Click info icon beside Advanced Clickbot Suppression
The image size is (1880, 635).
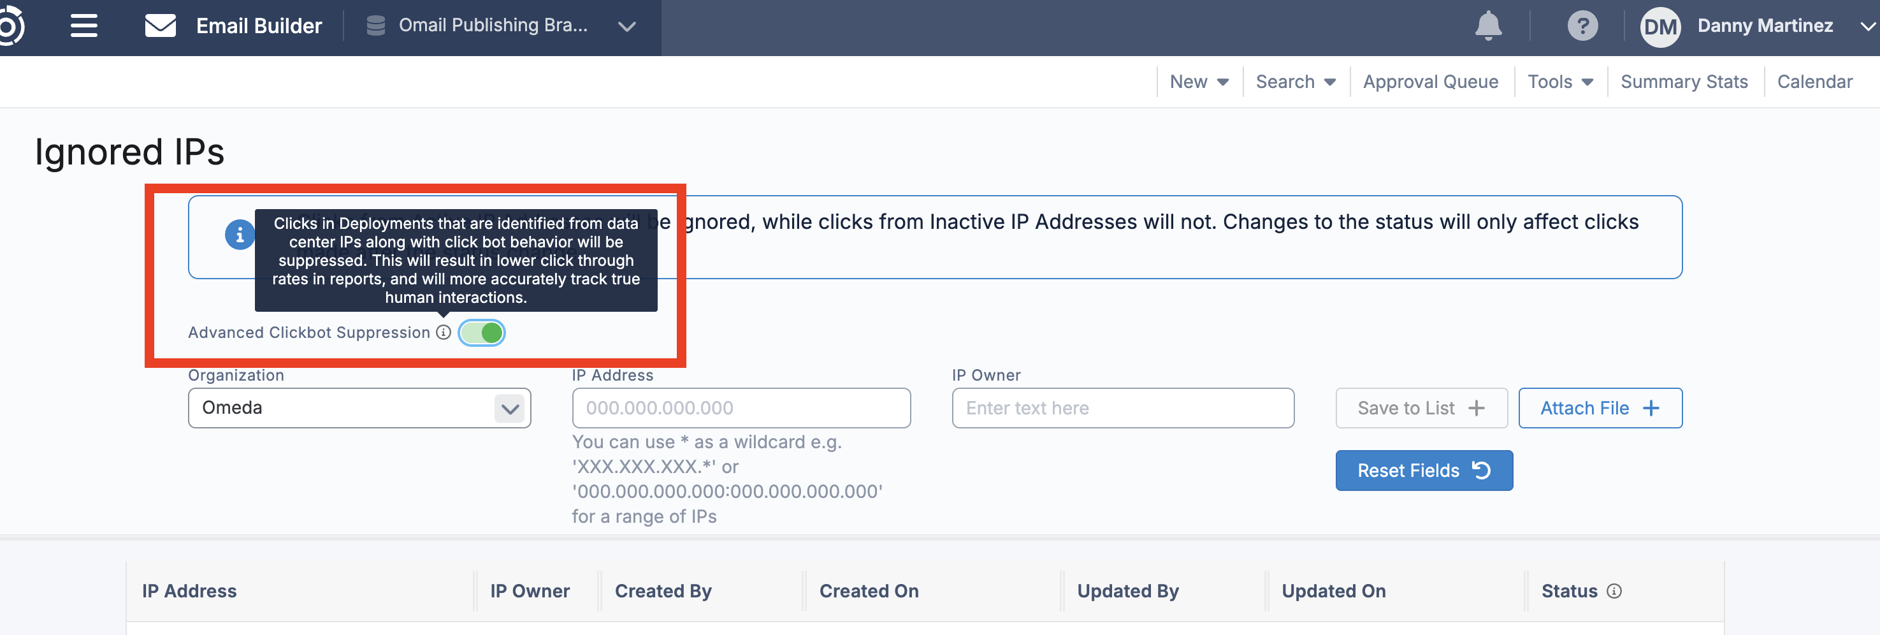443,333
